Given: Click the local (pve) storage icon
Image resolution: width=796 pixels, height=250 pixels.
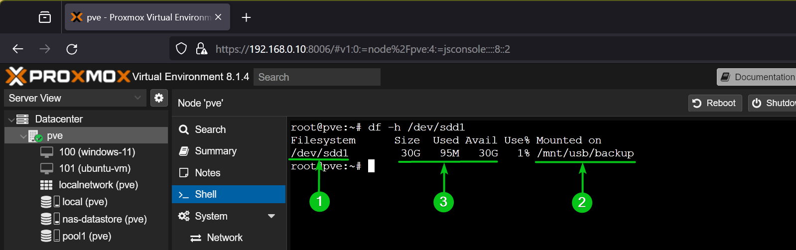Looking at the screenshot, I should click(x=50, y=202).
